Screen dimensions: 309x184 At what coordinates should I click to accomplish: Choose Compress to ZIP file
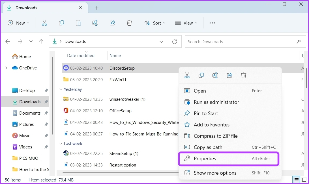tap(230, 136)
